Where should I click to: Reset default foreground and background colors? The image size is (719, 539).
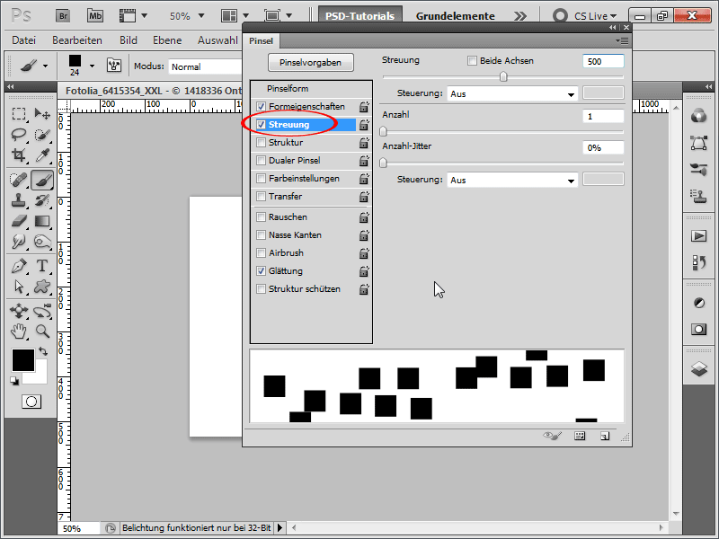click(14, 381)
